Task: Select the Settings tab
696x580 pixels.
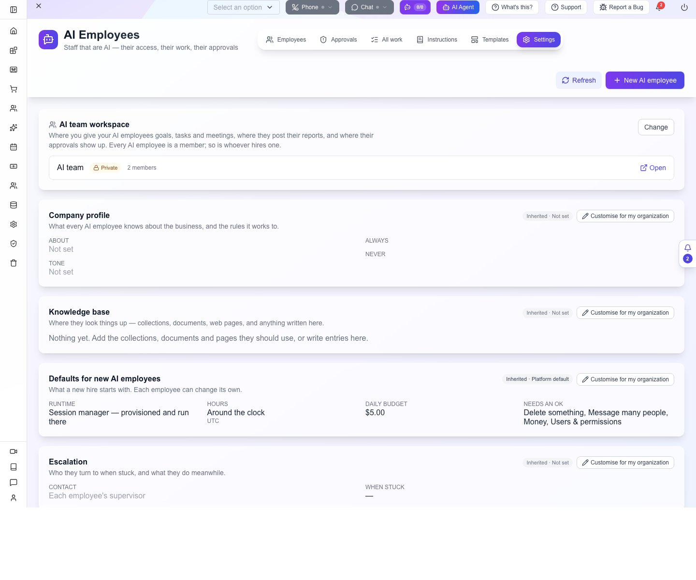Action: [x=538, y=40]
